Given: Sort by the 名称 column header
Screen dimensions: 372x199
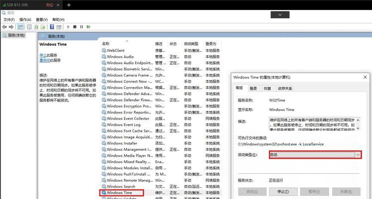Looking at the screenshot, I should coord(127,44).
